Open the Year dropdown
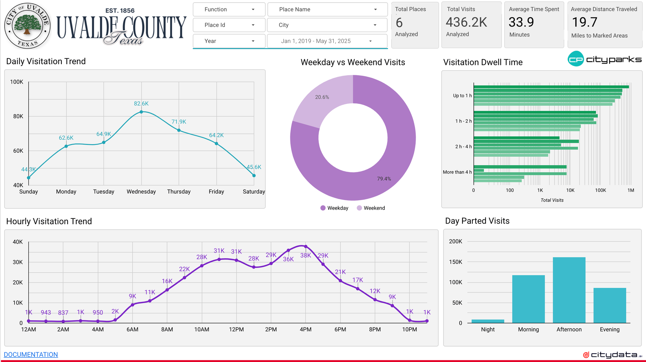 (229, 41)
